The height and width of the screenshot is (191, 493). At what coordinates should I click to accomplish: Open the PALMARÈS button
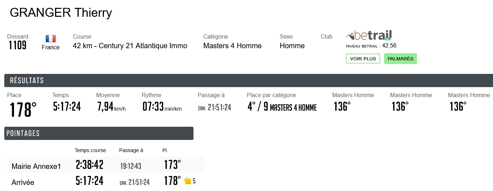[x=400, y=59]
